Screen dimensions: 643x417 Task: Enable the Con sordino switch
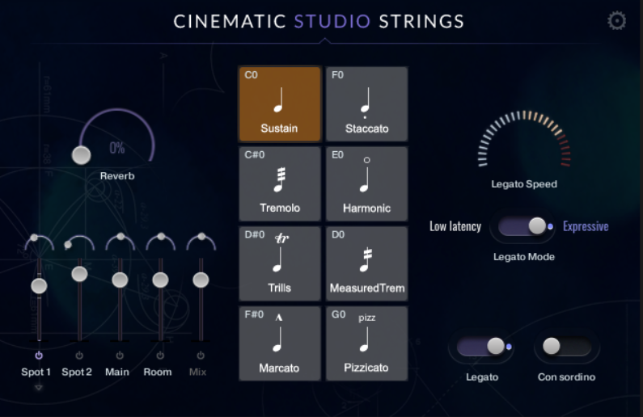(x=567, y=347)
